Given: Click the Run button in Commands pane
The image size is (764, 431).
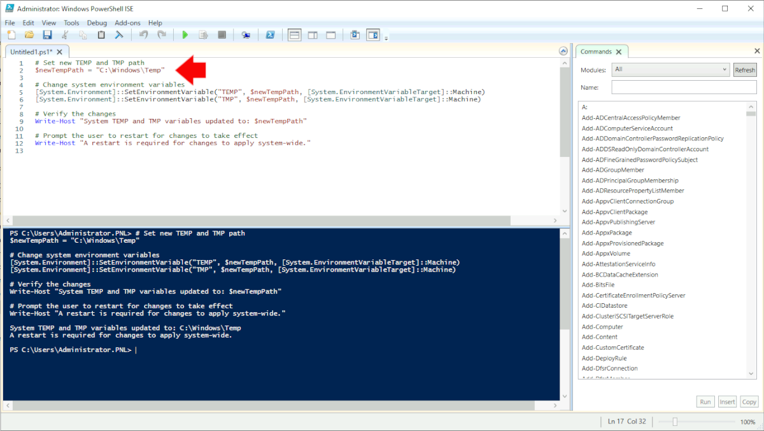Looking at the screenshot, I should (705, 402).
